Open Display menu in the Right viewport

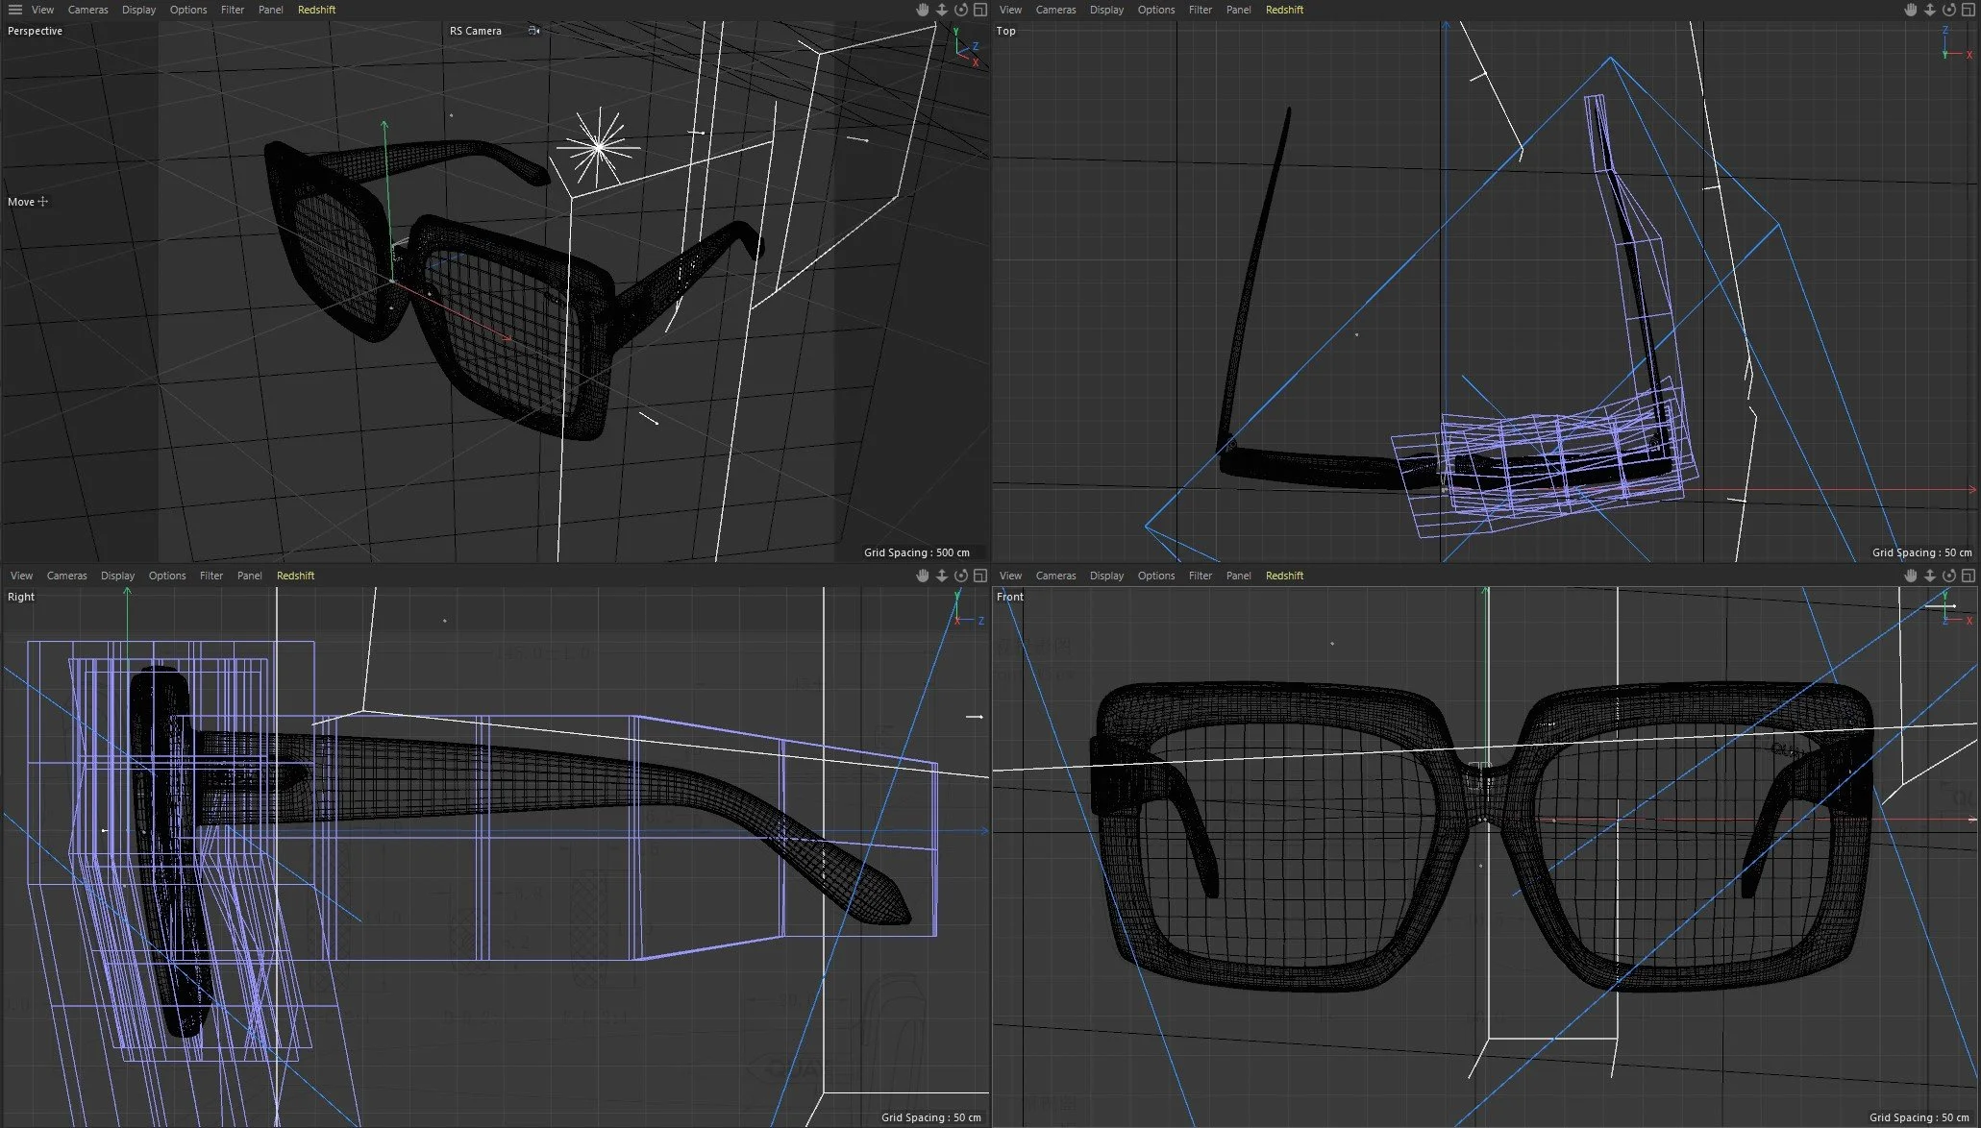pyautogui.click(x=117, y=576)
